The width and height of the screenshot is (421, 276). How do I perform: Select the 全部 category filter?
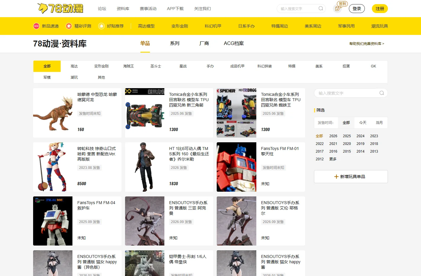(47, 66)
